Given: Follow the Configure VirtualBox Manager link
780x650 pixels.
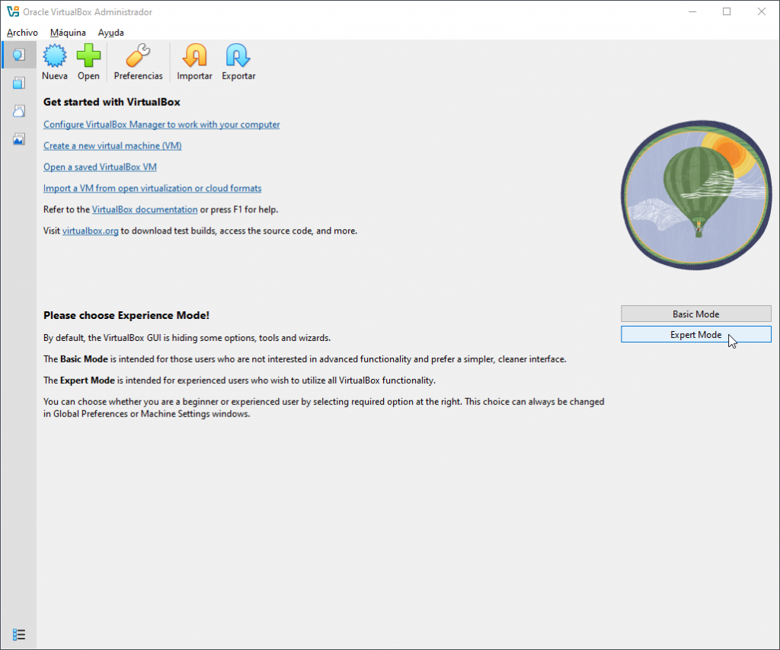Looking at the screenshot, I should (x=161, y=125).
